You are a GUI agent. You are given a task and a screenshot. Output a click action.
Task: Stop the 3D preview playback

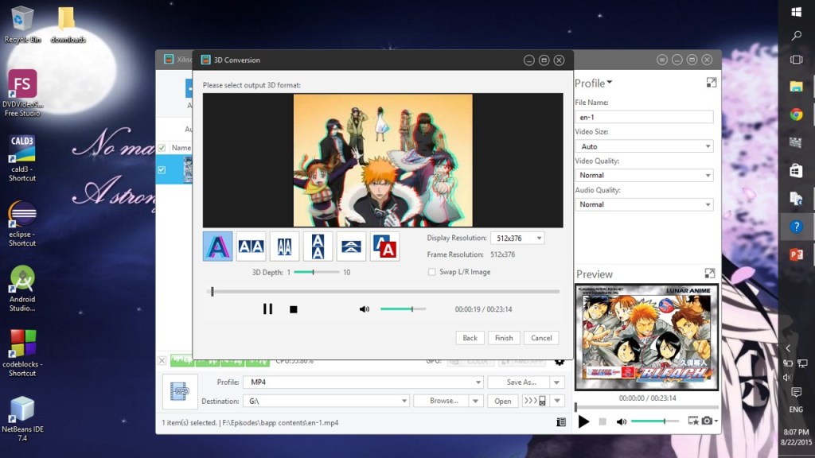[x=293, y=309]
